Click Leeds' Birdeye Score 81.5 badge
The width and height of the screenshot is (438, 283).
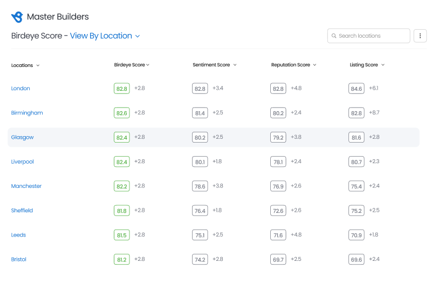pos(122,235)
